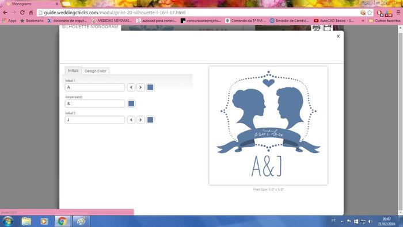Click the network icon in system tray
The image size is (403, 227).
(363, 221)
